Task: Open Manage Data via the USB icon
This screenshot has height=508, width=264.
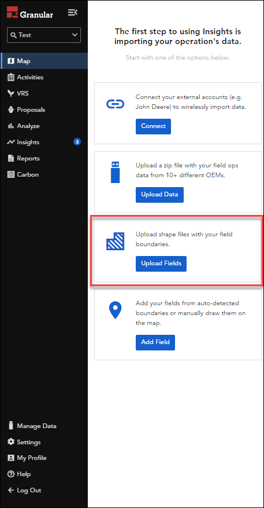Action: [x=10, y=426]
